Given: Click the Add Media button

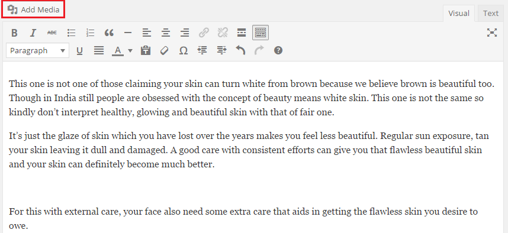Looking at the screenshot, I should pyautogui.click(x=33, y=9).
